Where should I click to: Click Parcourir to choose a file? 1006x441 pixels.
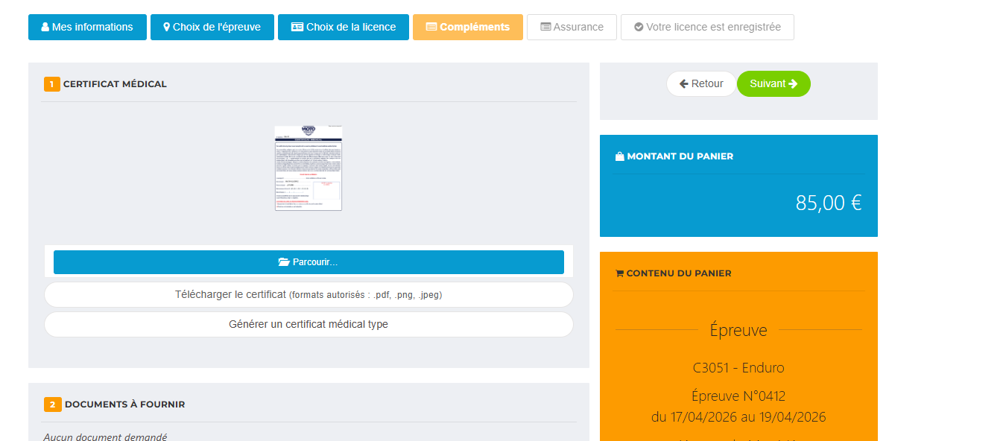[309, 261]
